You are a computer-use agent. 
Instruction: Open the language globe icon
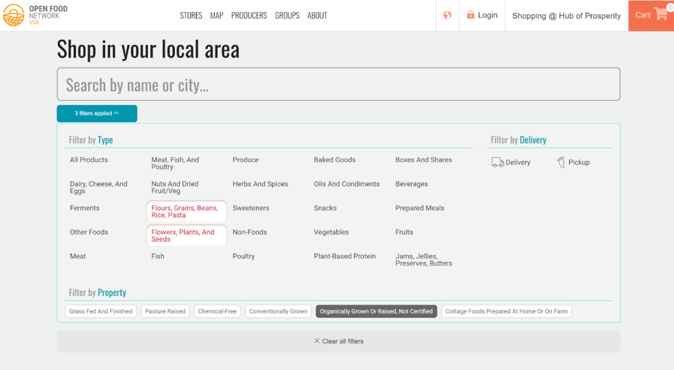tap(447, 15)
